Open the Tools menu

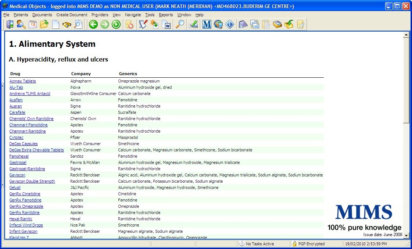tap(150, 15)
